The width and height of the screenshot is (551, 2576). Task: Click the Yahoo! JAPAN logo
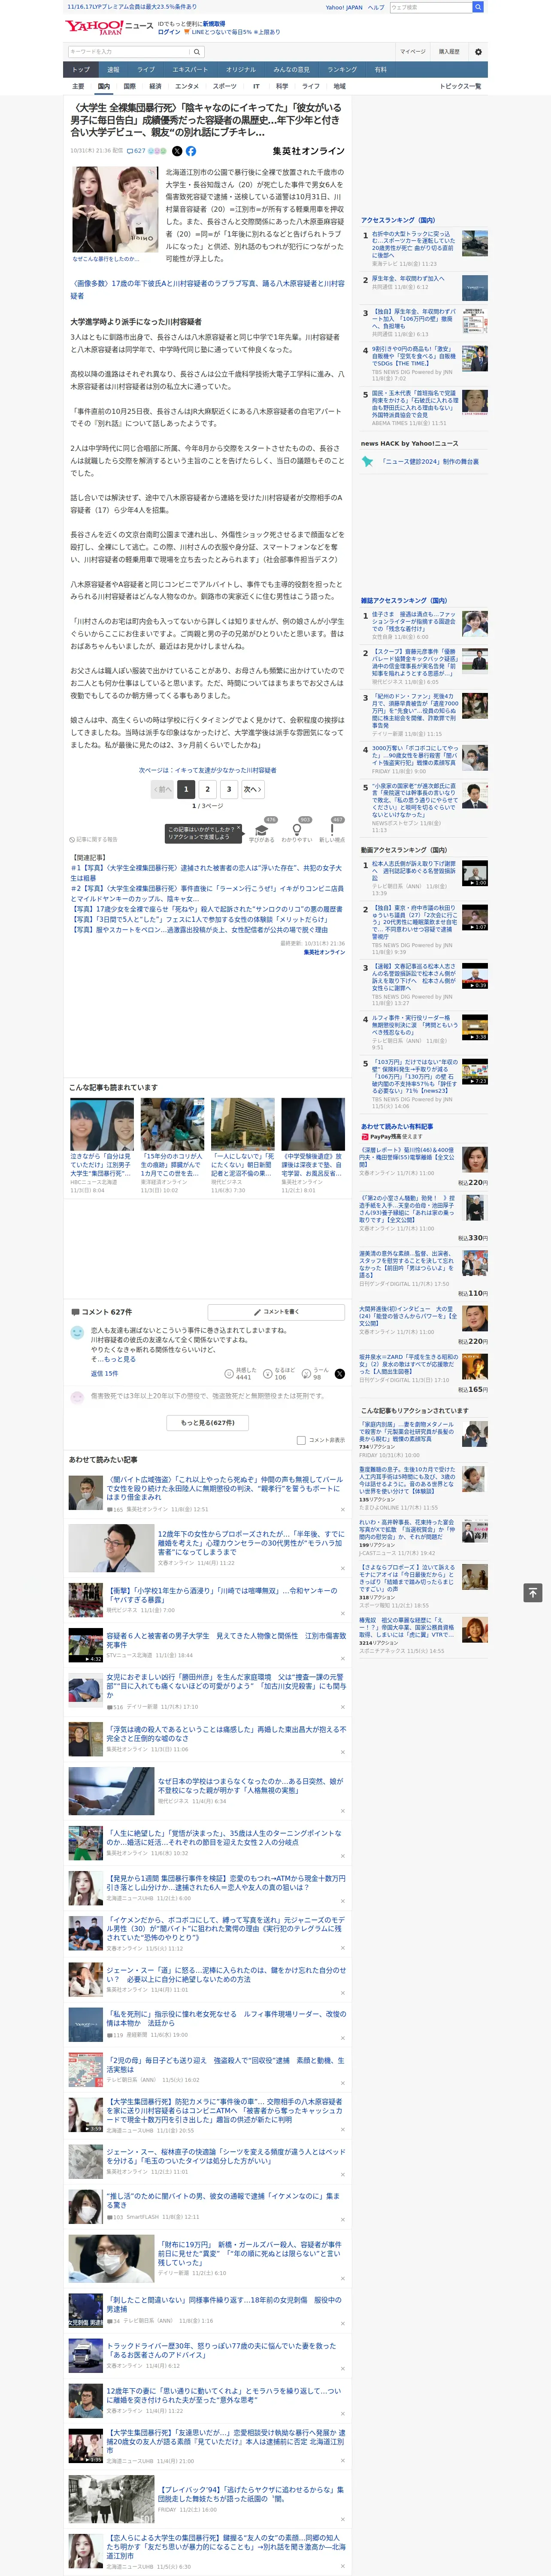95,27
